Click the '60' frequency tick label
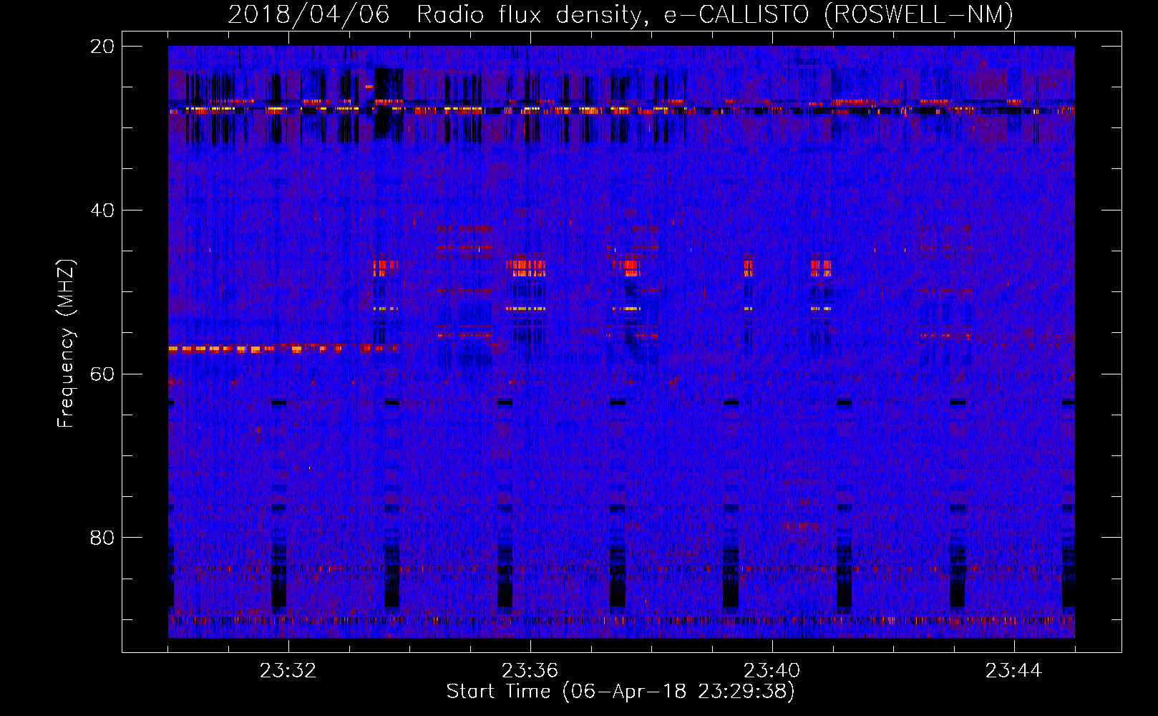Image resolution: width=1158 pixels, height=716 pixels. (102, 374)
